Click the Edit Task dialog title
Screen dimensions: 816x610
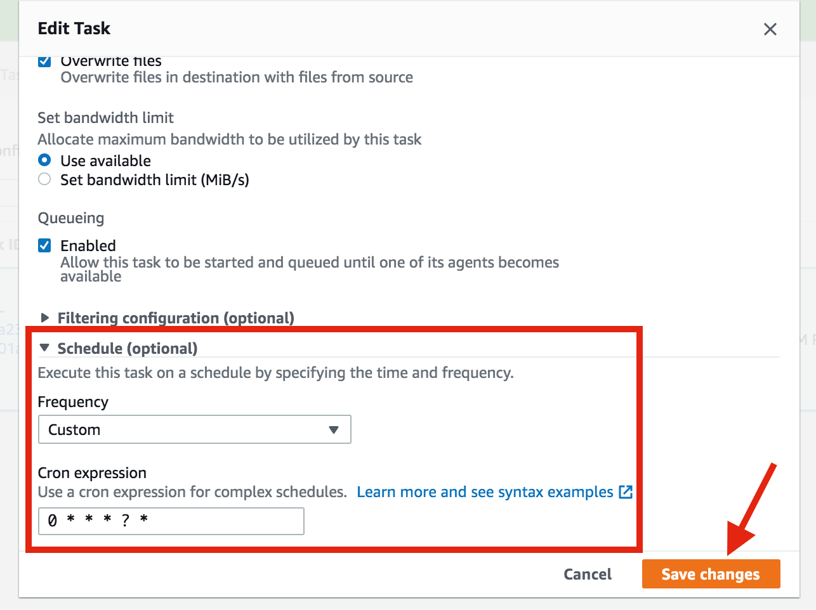pos(74,29)
